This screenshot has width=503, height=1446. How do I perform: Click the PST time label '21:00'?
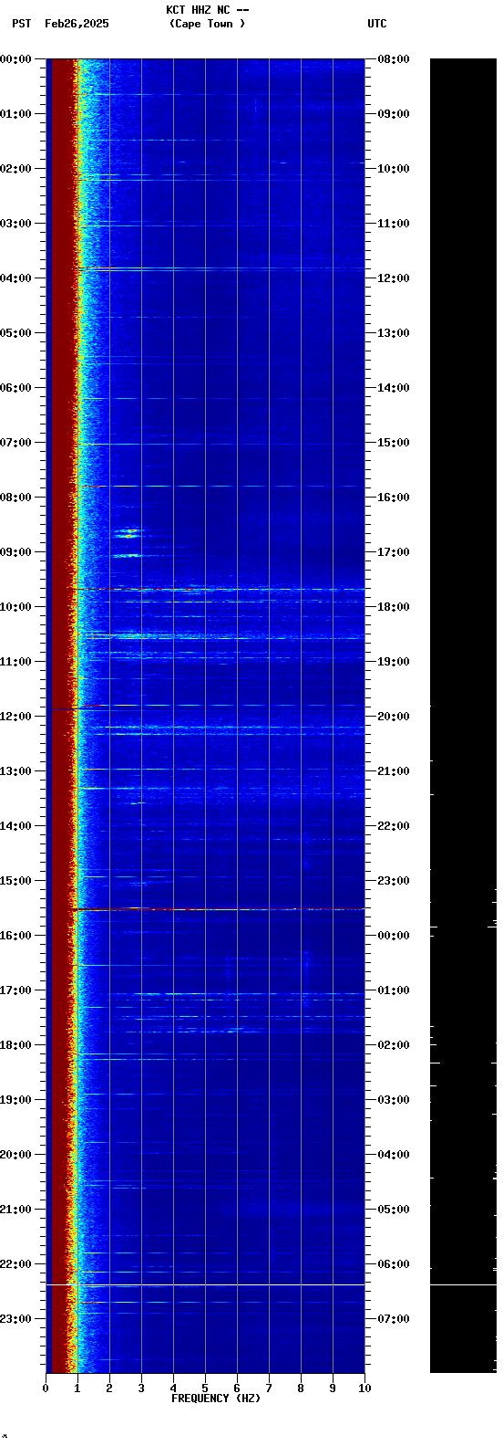15,1210
